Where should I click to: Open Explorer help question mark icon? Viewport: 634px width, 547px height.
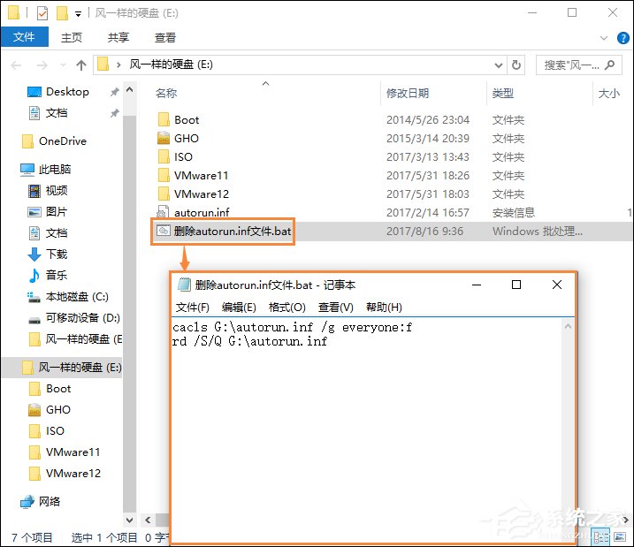coord(623,38)
